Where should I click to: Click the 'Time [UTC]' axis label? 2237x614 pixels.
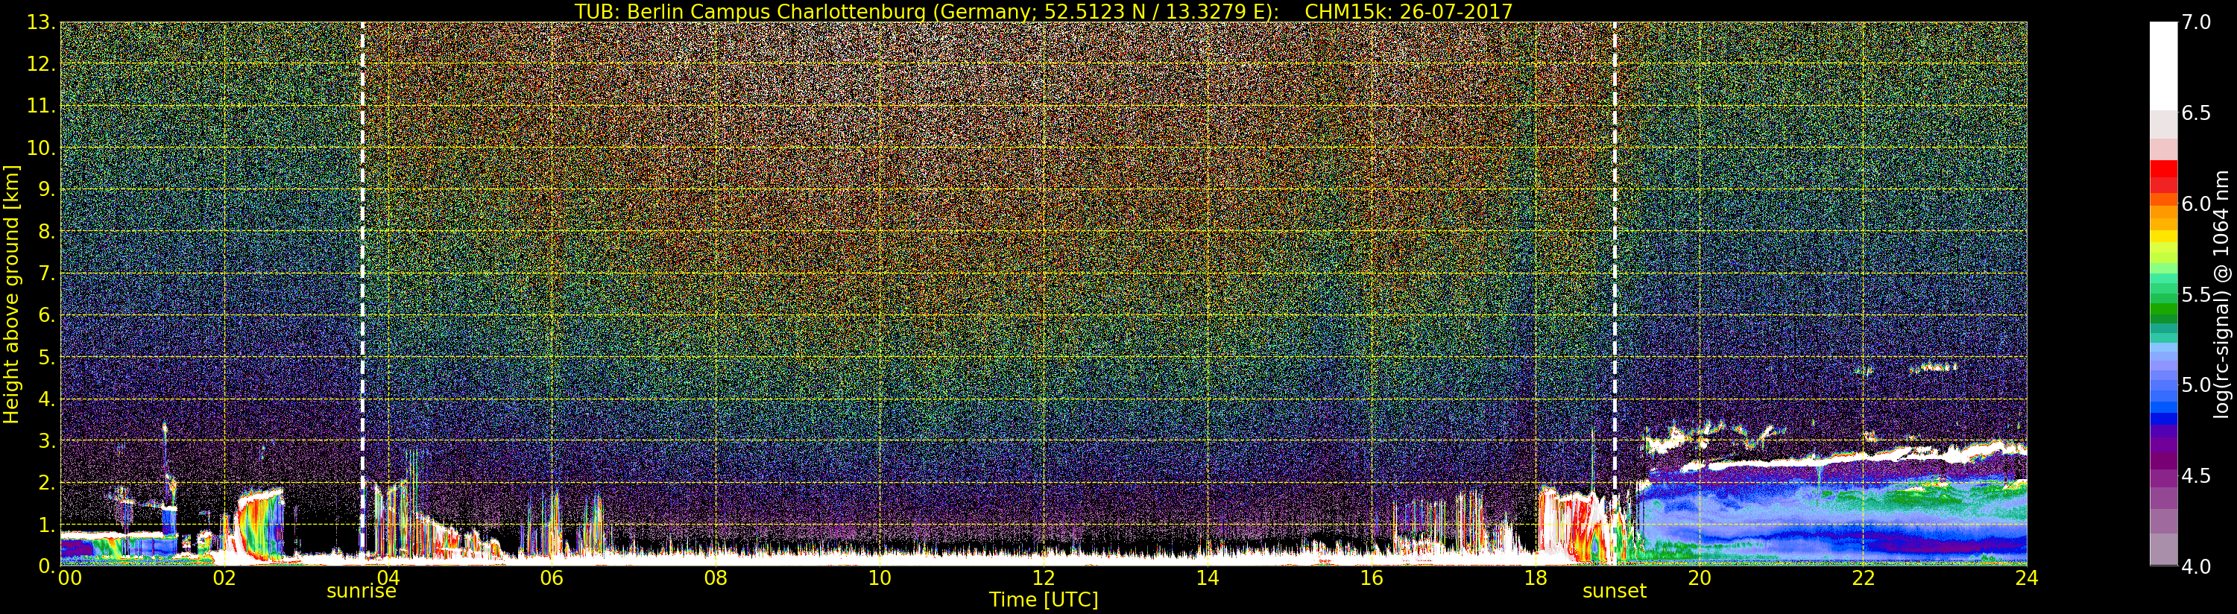(1044, 600)
